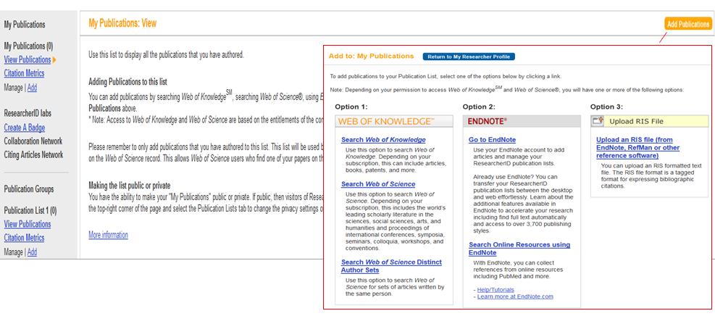The width and height of the screenshot is (715, 316).
Task: Select Collaboration Network in the sidebar
Action: (x=33, y=141)
